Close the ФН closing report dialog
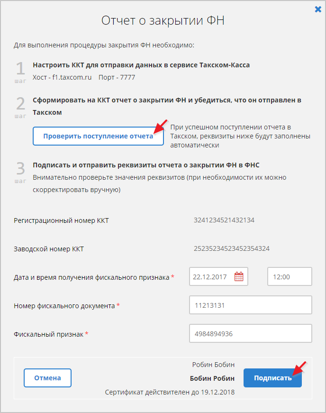Viewport: 326px width, 413px height. point(318,9)
